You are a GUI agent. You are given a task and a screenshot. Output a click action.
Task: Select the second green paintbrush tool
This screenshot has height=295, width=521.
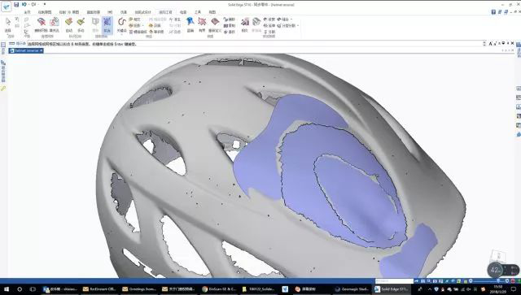point(81,22)
